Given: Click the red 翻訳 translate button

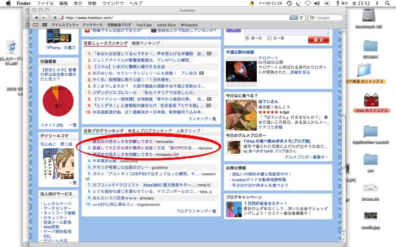Looking at the screenshot, I should tap(318, 40).
